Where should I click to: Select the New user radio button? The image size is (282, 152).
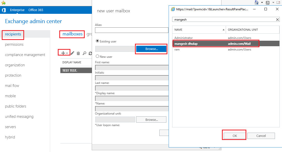pos(97,56)
